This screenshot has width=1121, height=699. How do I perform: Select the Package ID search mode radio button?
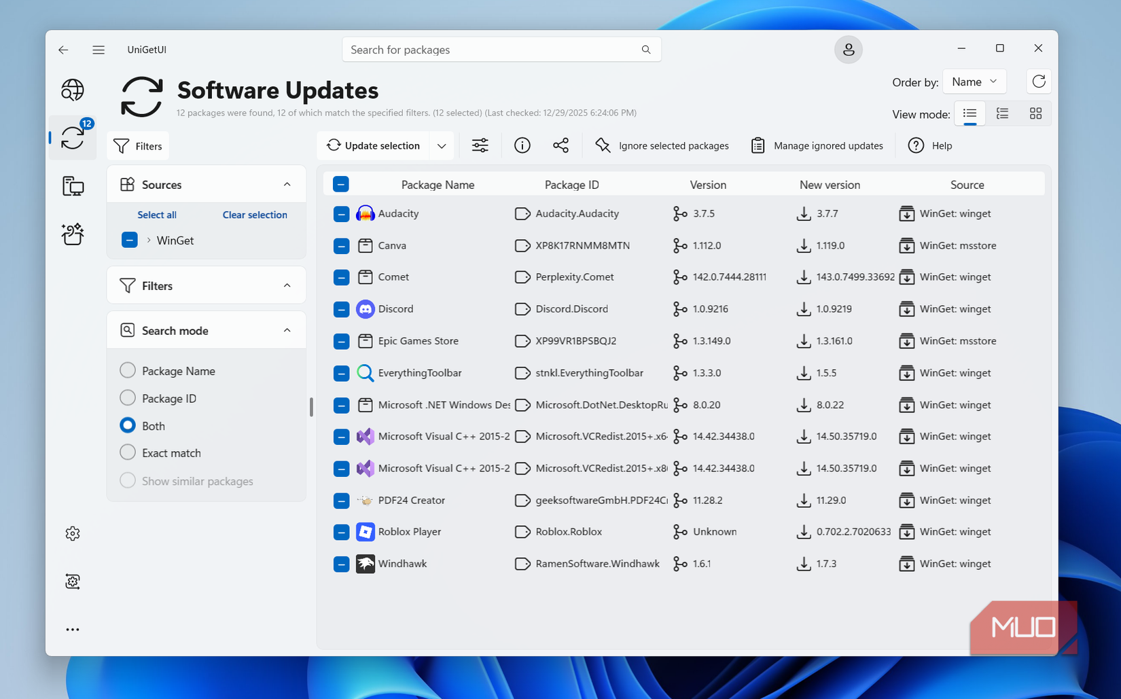click(127, 397)
